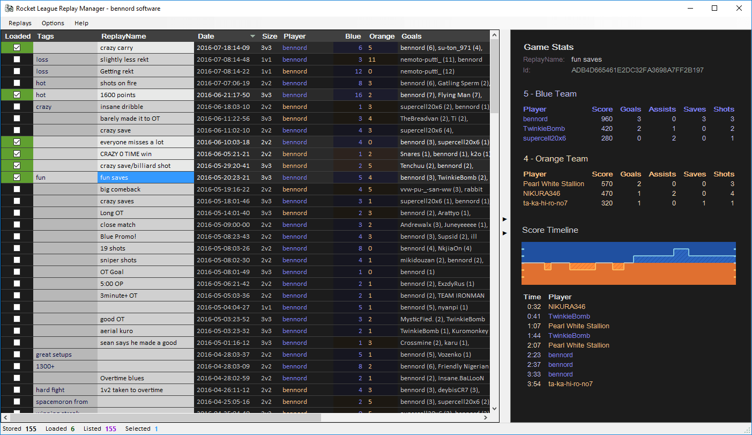Viewport: 752px width, 435px height.
Task: Expand the lower arrow beside the replay table
Action: coord(504,233)
